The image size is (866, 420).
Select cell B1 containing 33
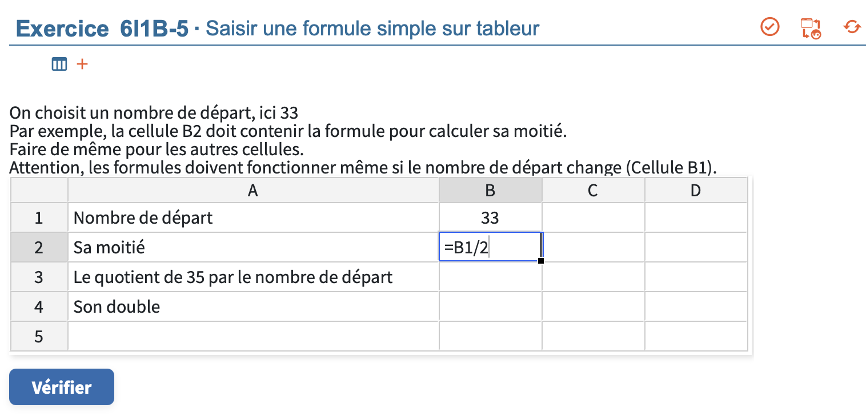(490, 217)
